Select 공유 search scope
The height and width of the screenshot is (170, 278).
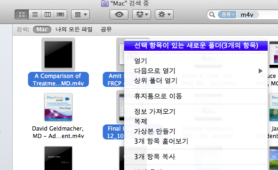point(106,29)
